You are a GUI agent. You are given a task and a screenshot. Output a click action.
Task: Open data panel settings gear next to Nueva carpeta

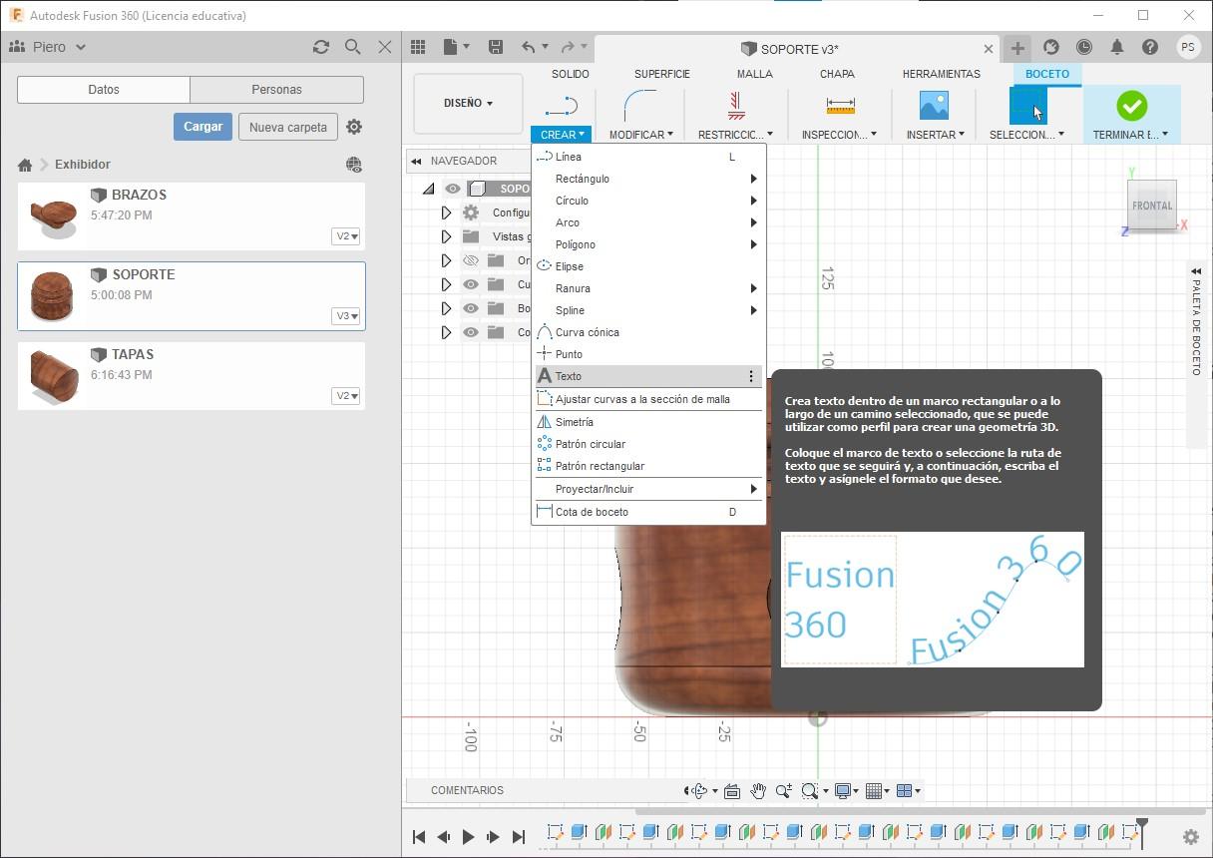pyautogui.click(x=354, y=128)
